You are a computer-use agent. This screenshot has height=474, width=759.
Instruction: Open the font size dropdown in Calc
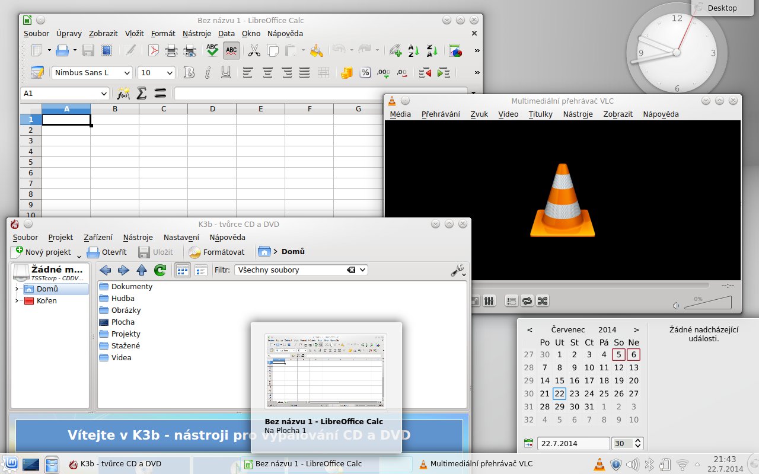[x=170, y=73]
